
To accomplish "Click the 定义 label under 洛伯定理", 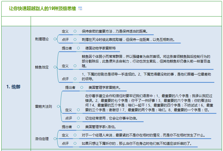I will point(65,135).
